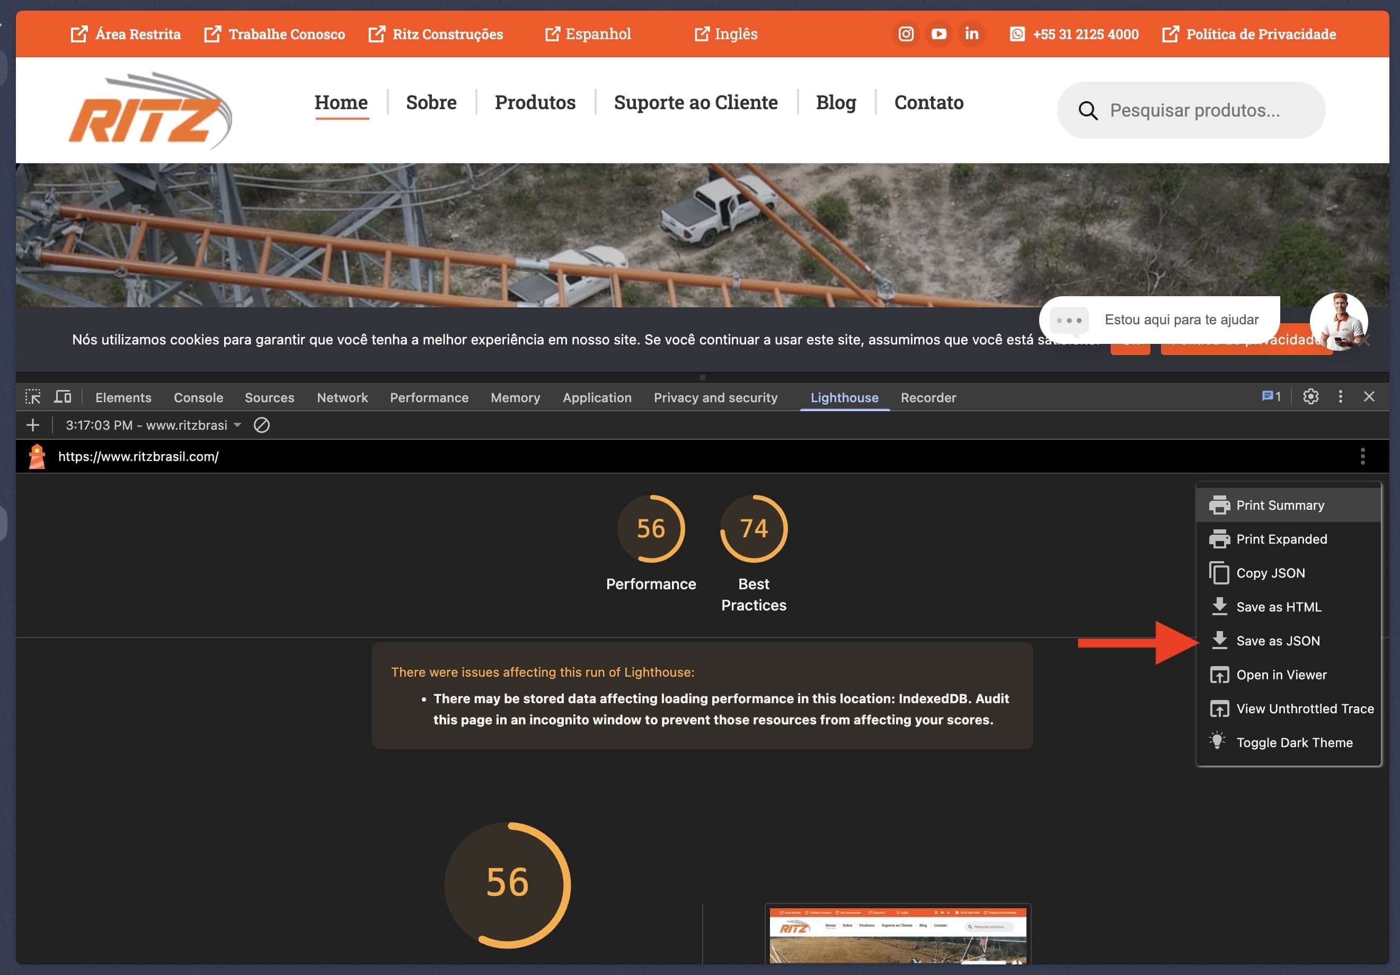The width and height of the screenshot is (1400, 975).
Task: Open the YouTube social icon
Action: click(x=939, y=33)
